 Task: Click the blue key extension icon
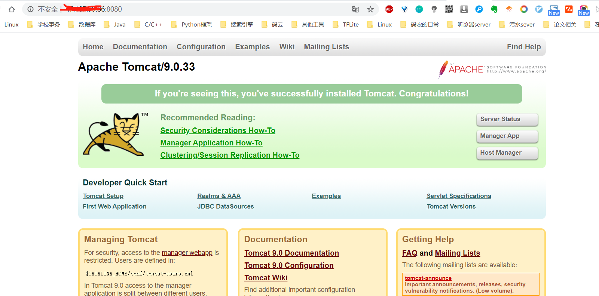click(x=479, y=9)
